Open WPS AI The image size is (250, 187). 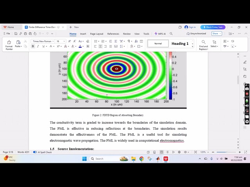tap(160, 34)
